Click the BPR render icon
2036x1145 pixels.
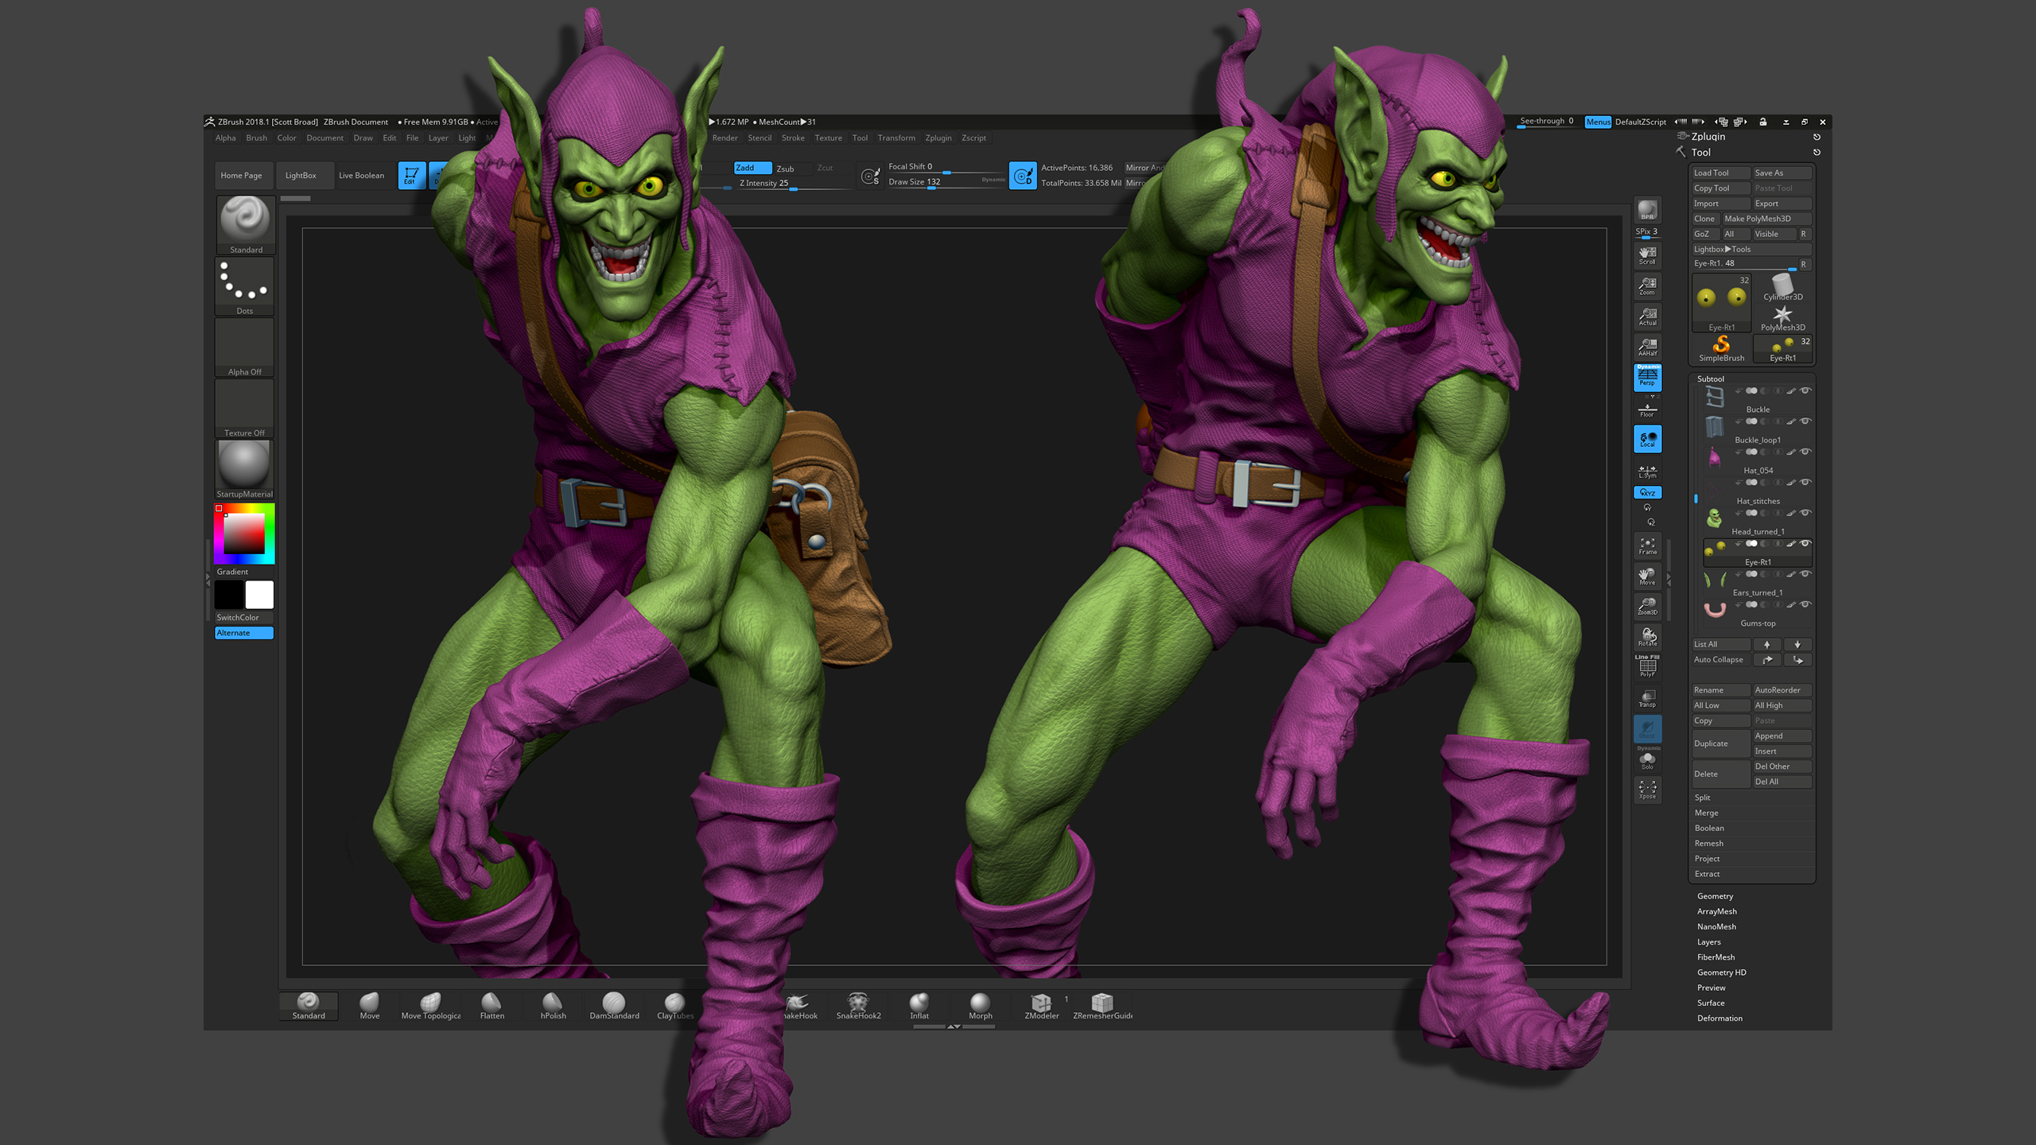click(x=1647, y=210)
